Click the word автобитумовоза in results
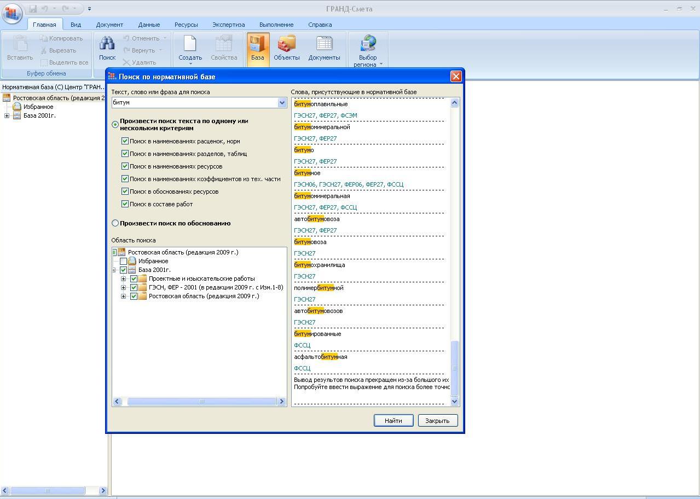Viewport: 700px width, 499px height. pyautogui.click(x=316, y=219)
